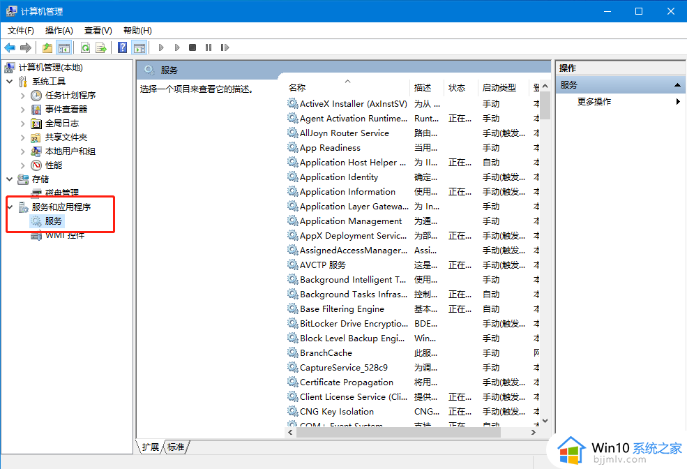Click the Pause service toolbar icon

pyautogui.click(x=209, y=47)
